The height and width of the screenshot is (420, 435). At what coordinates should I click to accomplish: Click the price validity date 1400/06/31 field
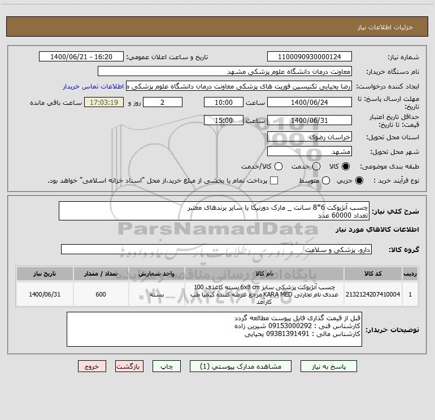pyautogui.click(x=310, y=120)
